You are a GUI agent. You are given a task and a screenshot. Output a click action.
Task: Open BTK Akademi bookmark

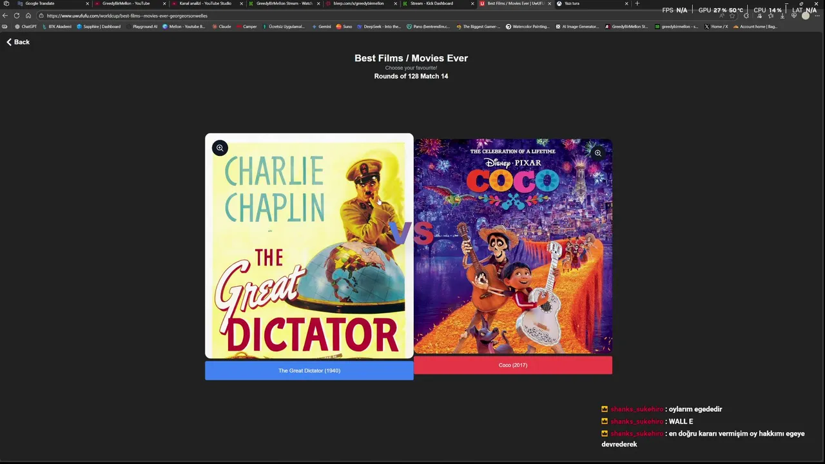[x=57, y=26]
